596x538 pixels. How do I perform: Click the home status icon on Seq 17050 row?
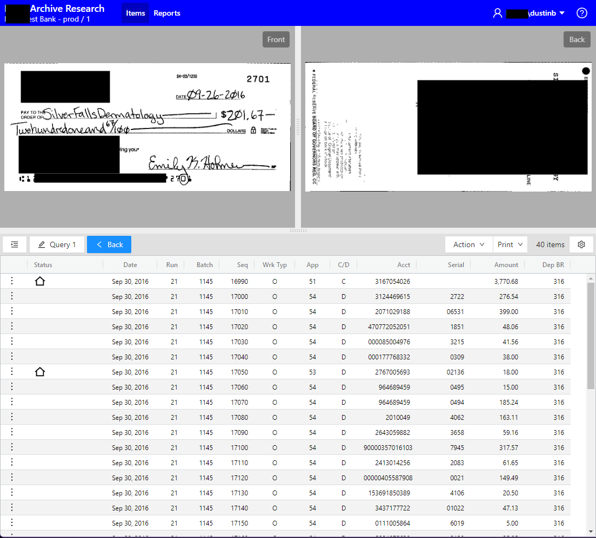[x=39, y=371]
